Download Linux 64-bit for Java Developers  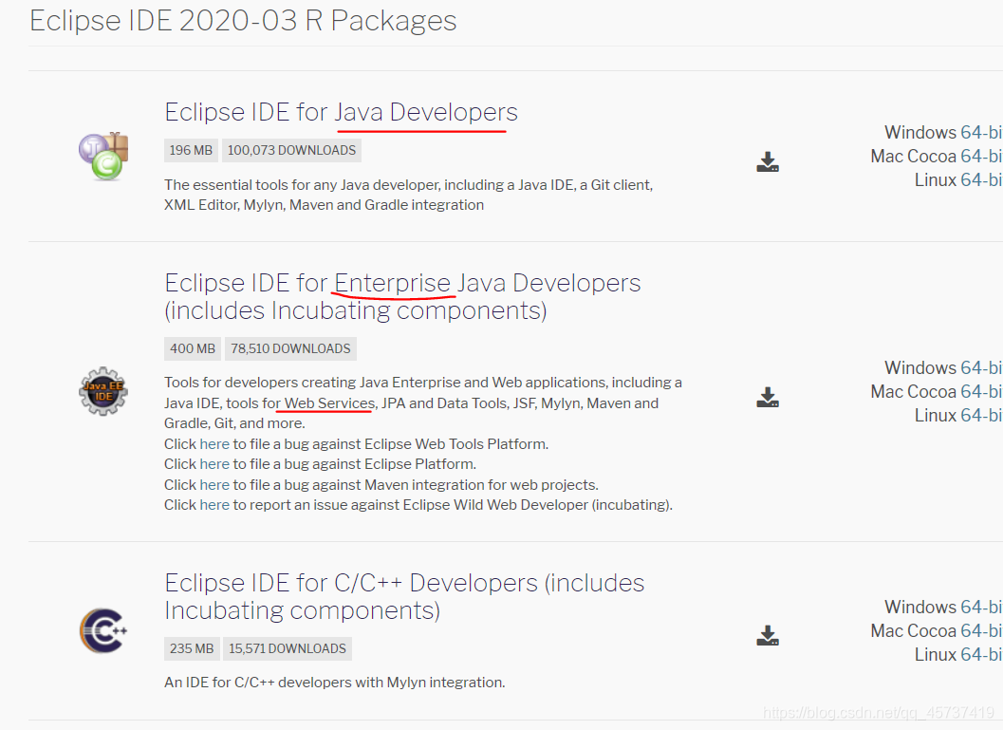coord(981,179)
